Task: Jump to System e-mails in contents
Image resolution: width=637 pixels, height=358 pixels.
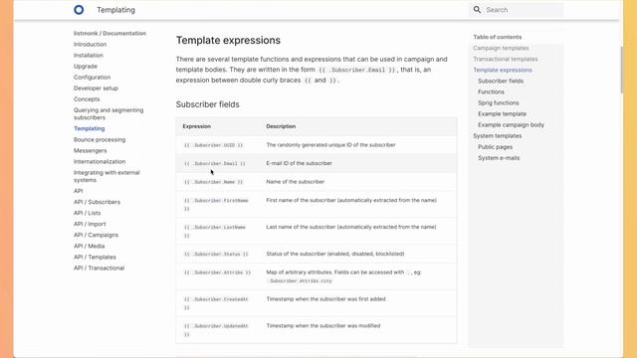Action: point(499,158)
